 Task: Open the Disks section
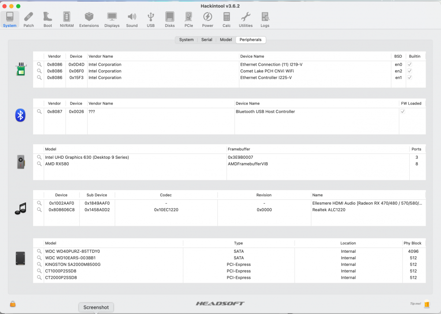click(x=170, y=20)
